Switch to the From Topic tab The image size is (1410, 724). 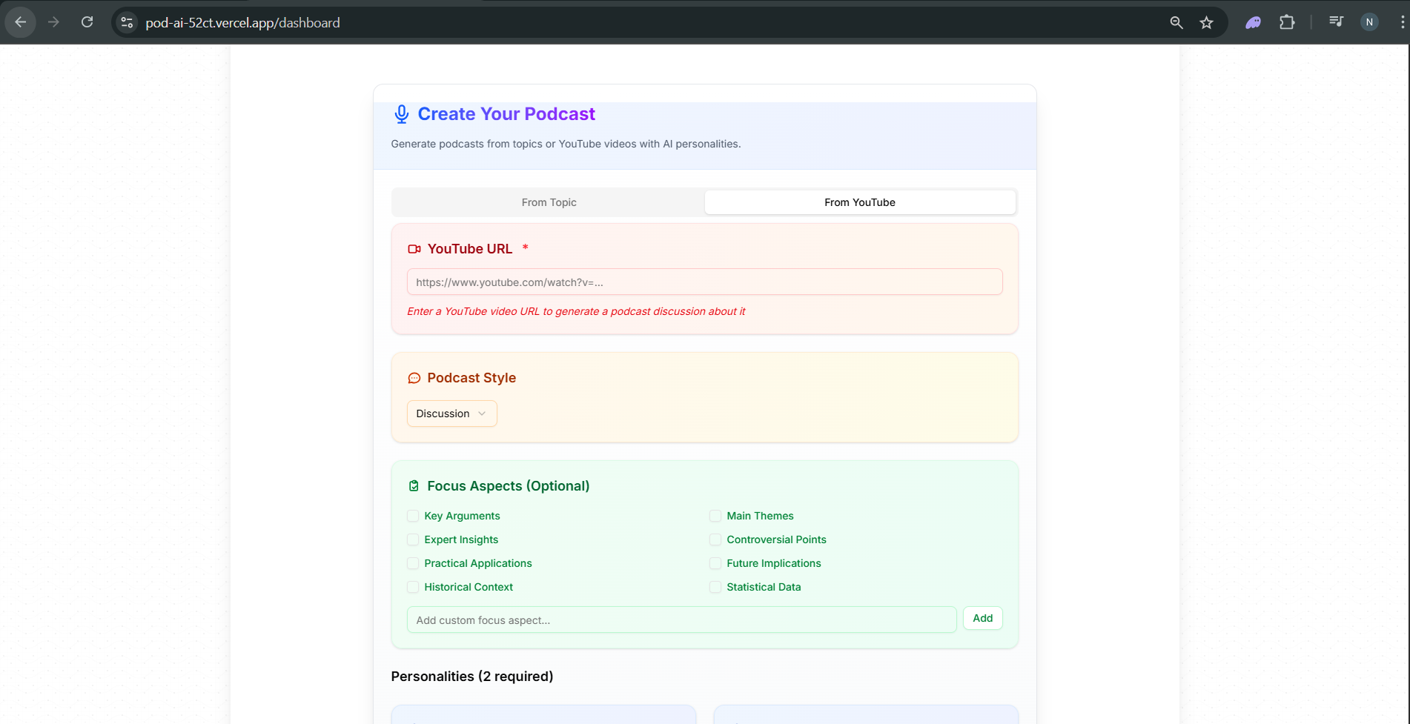pos(549,202)
